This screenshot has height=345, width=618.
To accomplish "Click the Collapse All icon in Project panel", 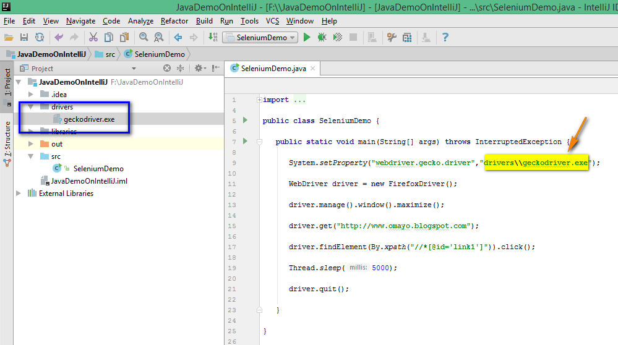I will [180, 68].
